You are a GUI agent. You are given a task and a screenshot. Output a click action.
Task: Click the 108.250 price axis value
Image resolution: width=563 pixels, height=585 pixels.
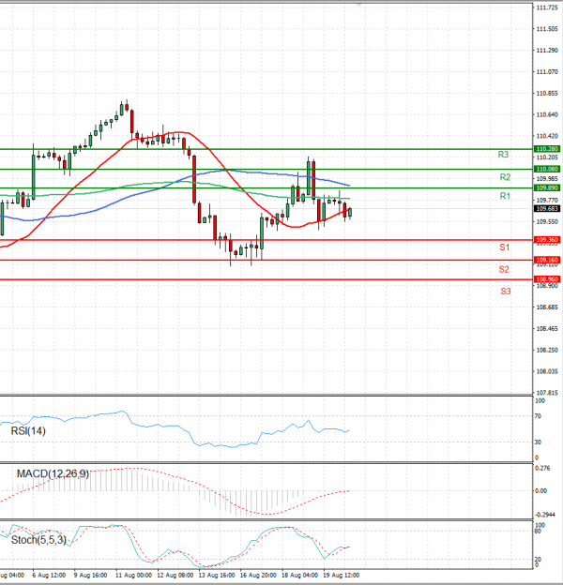click(x=547, y=350)
